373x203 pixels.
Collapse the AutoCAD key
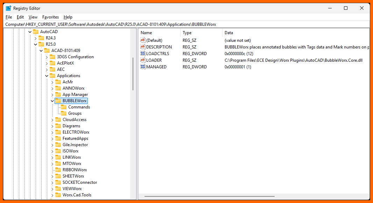30,32
